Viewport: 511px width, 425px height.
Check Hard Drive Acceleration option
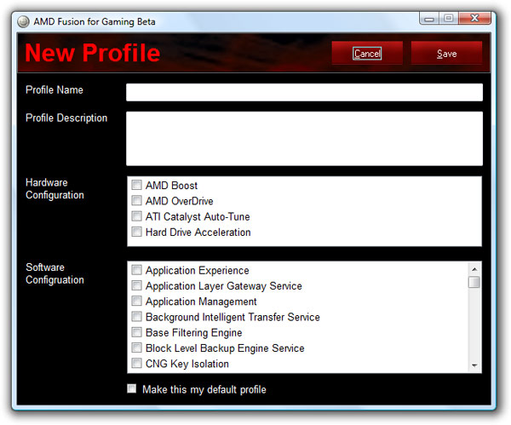pos(136,232)
